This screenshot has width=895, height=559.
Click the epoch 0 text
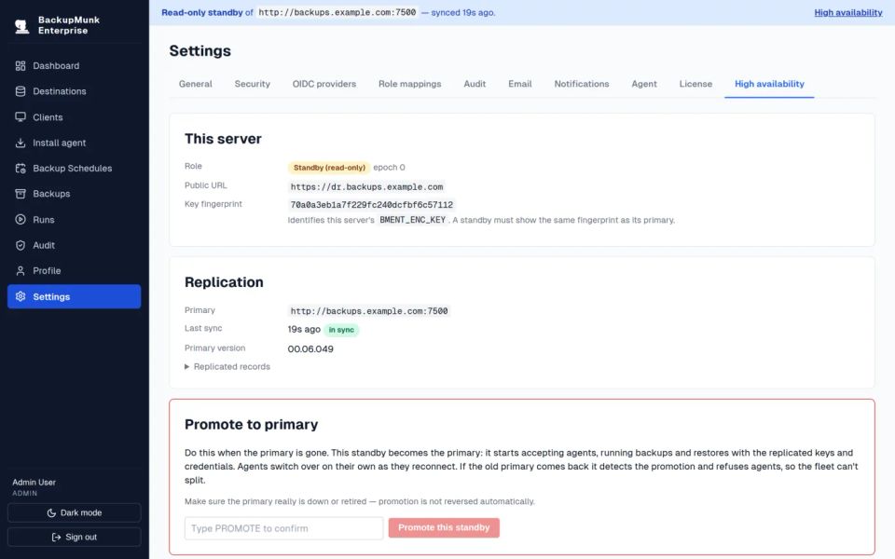coord(390,167)
